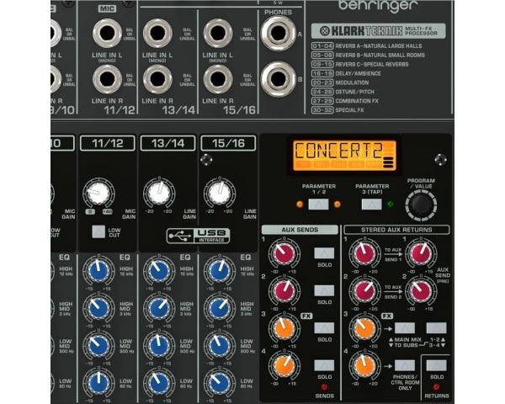Click the '30-32 SPECIAL FX' preset list entry
The height and width of the screenshot is (404, 505).
pos(338,110)
